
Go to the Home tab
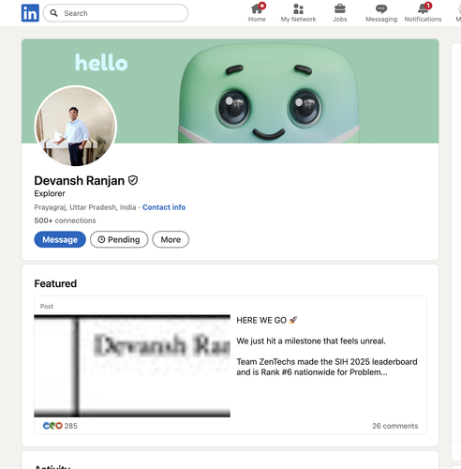(257, 13)
